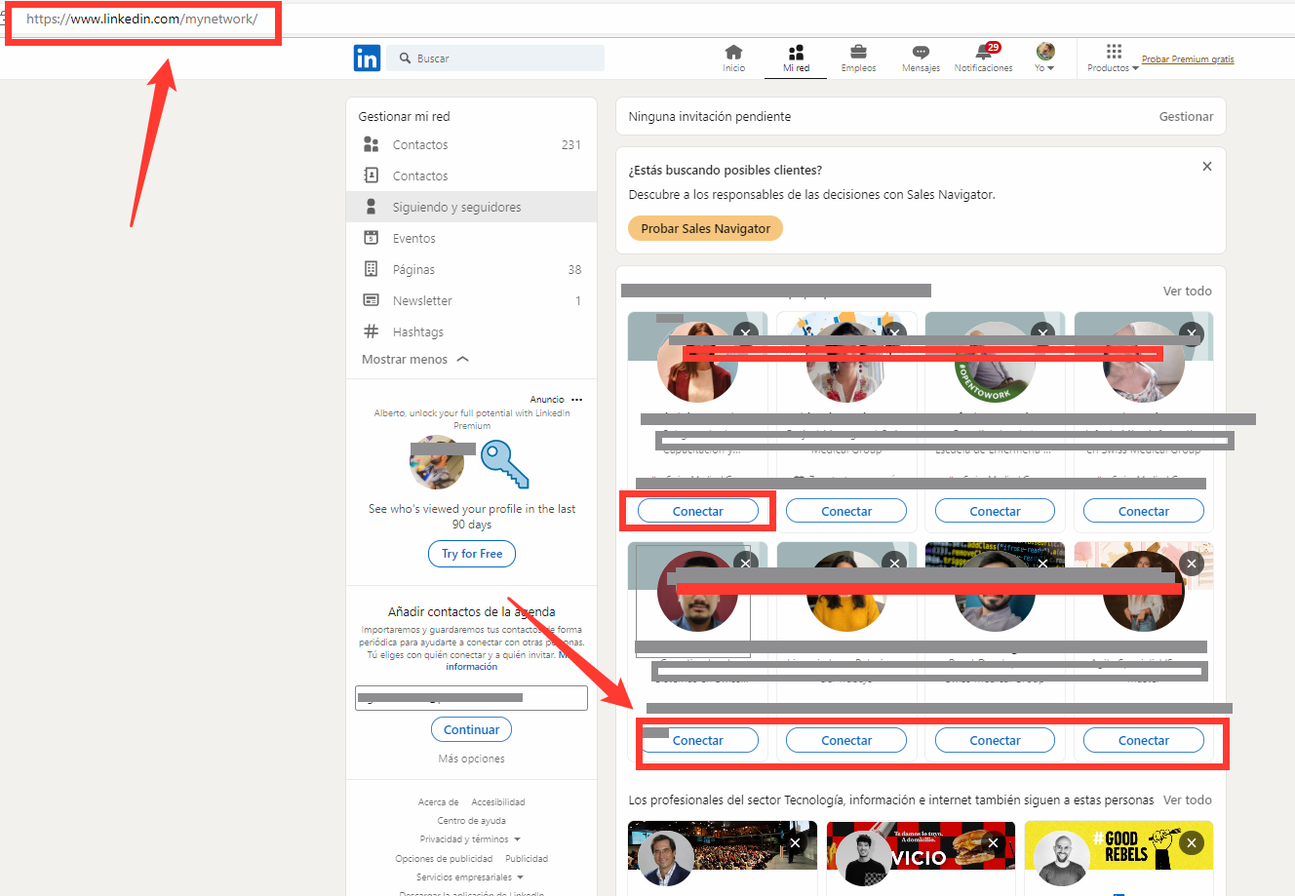This screenshot has height=896, width=1295.
Task: Click the browser address bar URL
Action: 142,19
